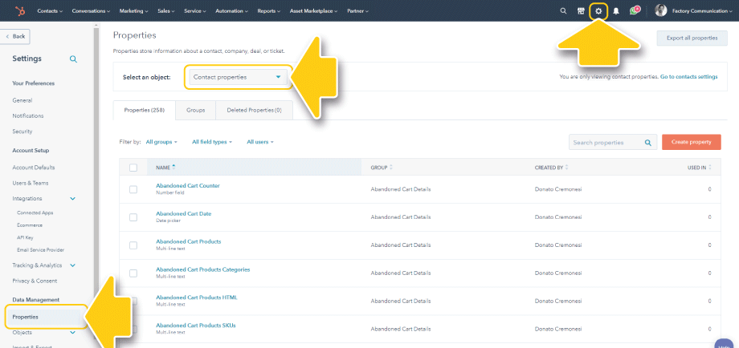Screen dimensions: 739x348
Task: Go to General preferences
Action: (x=22, y=100)
